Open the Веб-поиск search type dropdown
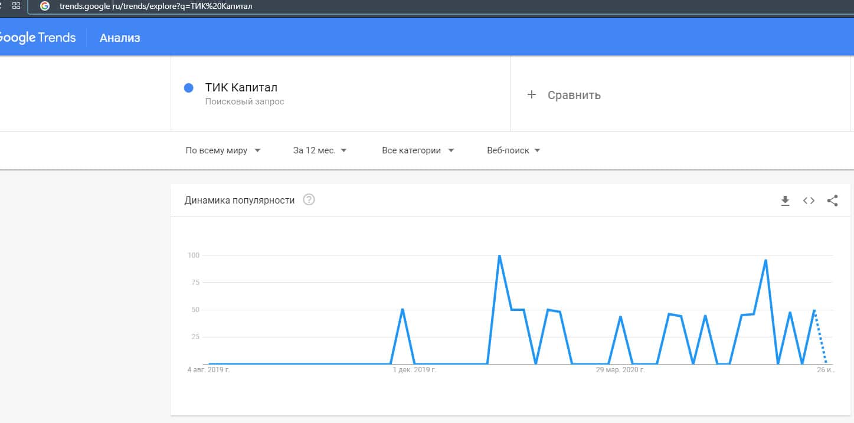 pos(513,150)
